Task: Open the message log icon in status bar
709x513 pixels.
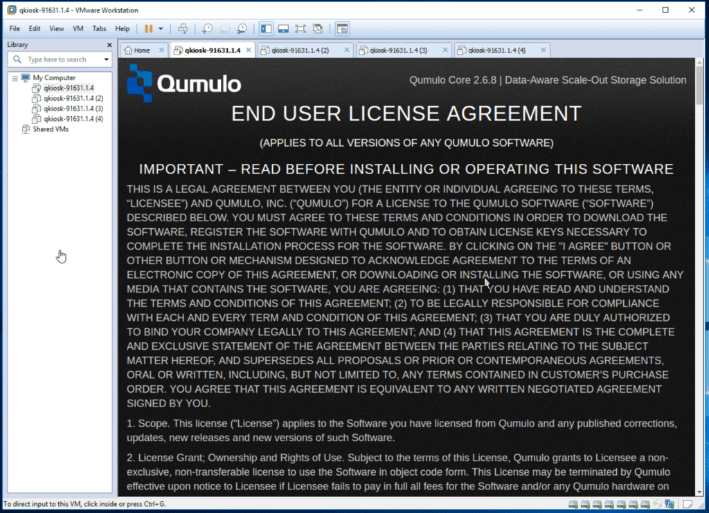Action: 688,505
